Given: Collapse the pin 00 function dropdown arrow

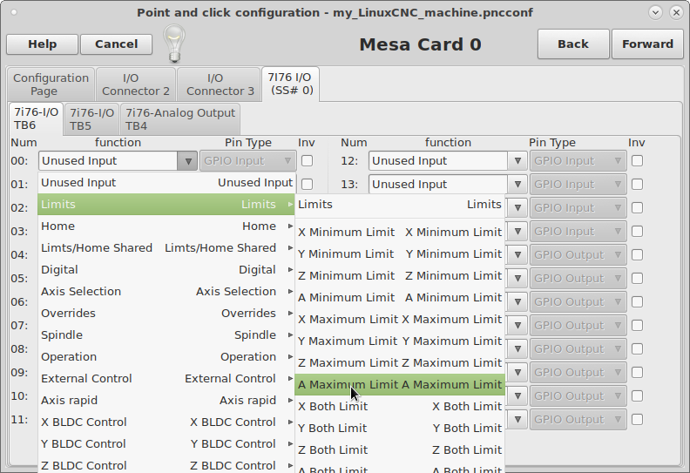Looking at the screenshot, I should (187, 161).
